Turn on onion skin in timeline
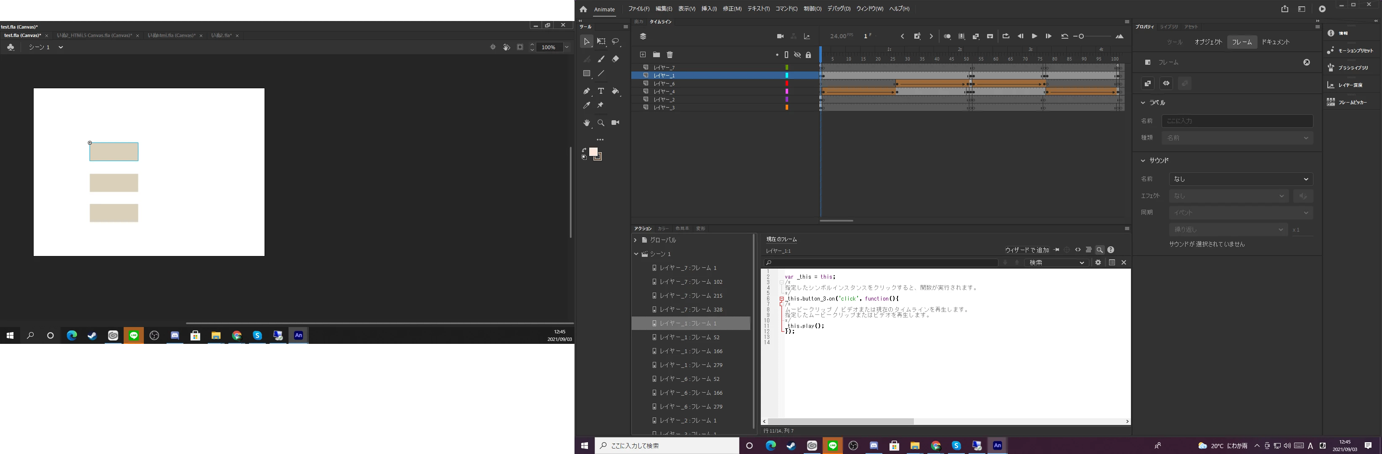Screen dimensions: 1382x454 coord(947,37)
